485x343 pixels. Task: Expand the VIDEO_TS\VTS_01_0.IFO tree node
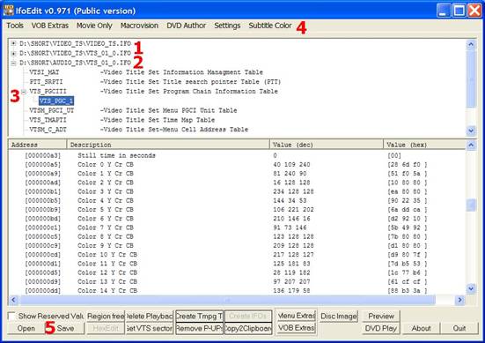[x=13, y=53]
